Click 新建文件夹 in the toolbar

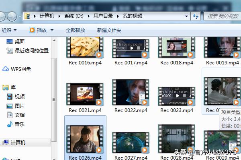(109, 30)
